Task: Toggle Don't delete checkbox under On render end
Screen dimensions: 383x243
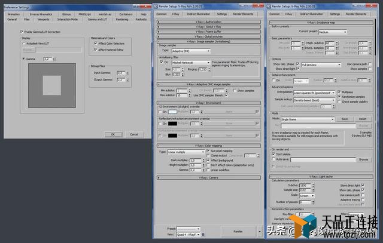Action: 273,154
